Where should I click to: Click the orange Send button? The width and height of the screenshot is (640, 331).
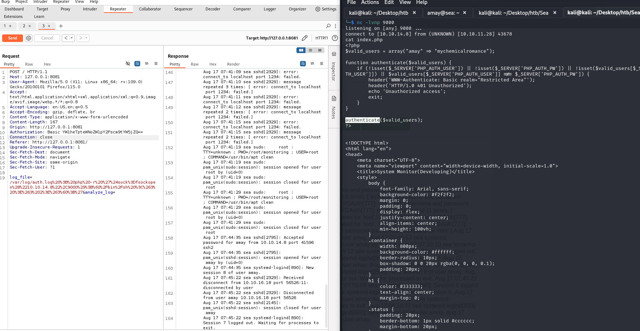click(13, 38)
